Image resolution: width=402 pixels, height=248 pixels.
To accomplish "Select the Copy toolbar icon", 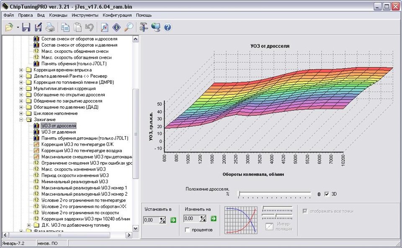I will (65, 27).
